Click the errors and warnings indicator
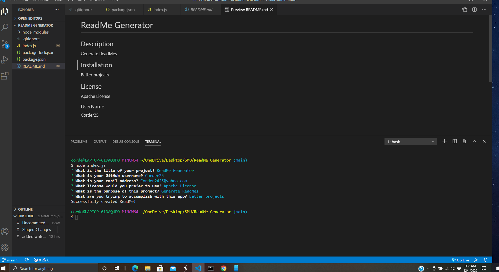Image resolution: width=499 pixels, height=272 pixels. pyautogui.click(x=41, y=260)
